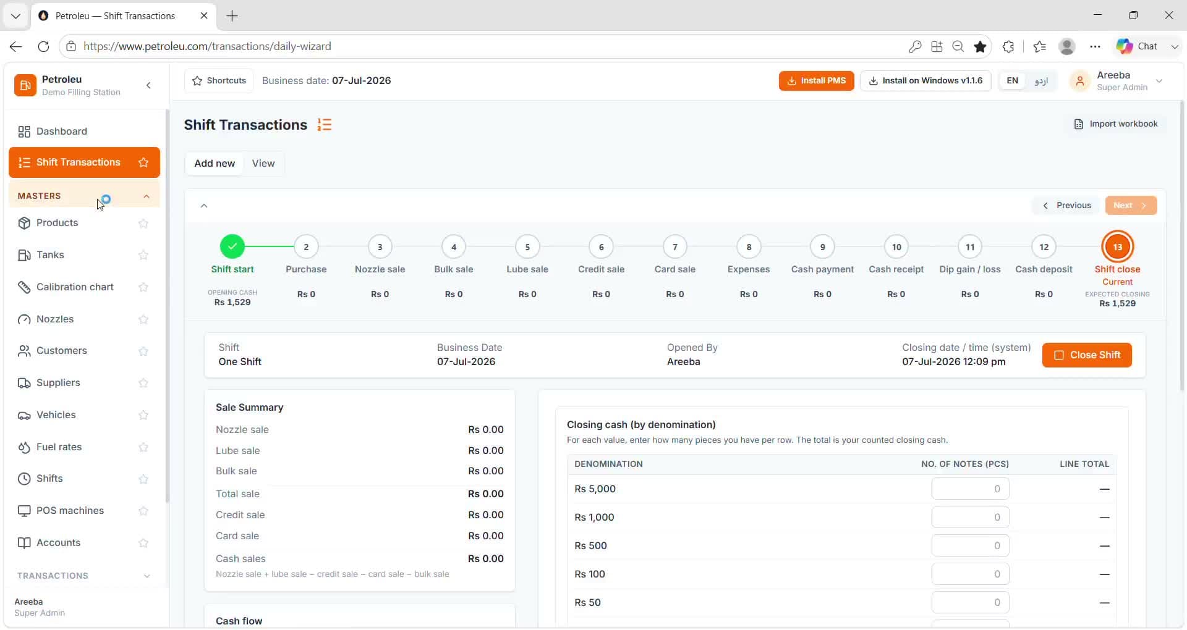Toggle favorite star for Tanks

(x=143, y=255)
